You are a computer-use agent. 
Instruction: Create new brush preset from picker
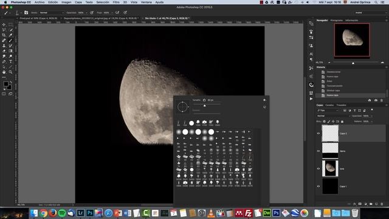[x=265, y=107]
